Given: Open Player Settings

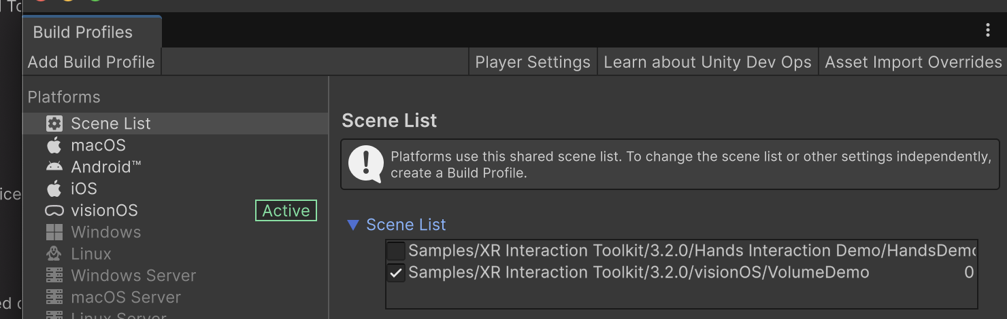Looking at the screenshot, I should point(533,62).
